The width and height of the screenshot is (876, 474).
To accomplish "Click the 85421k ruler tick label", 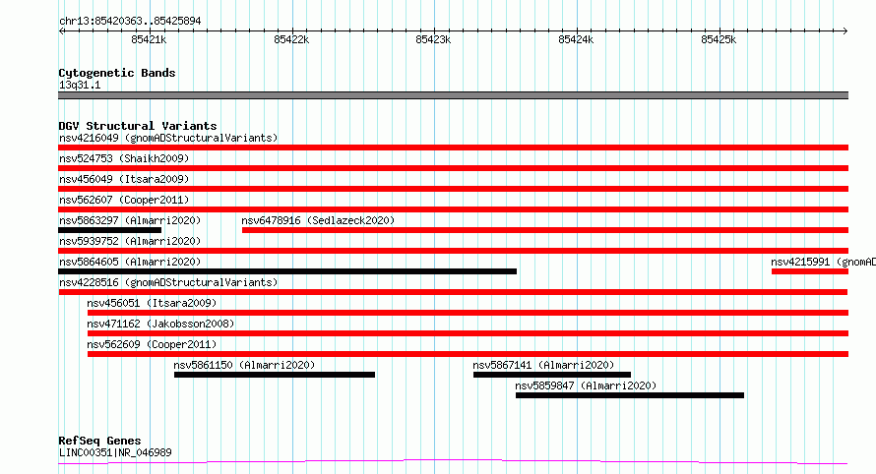I will (149, 39).
